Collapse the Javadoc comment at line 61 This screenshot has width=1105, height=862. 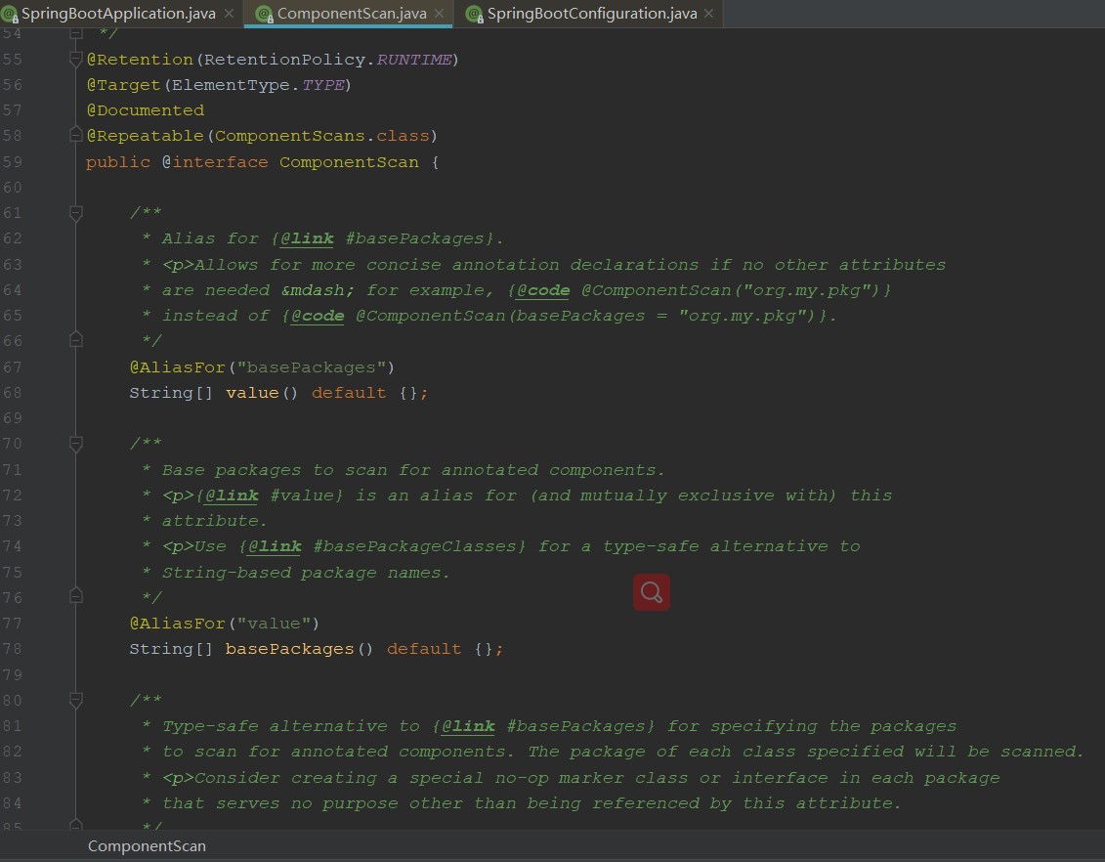(76, 213)
